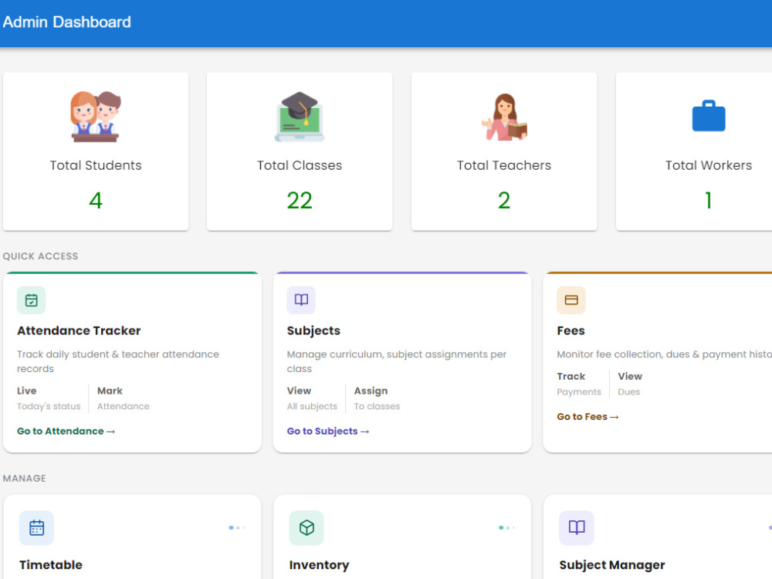The height and width of the screenshot is (579, 772).
Task: Click the Subjects open-book icon
Action: click(x=301, y=300)
